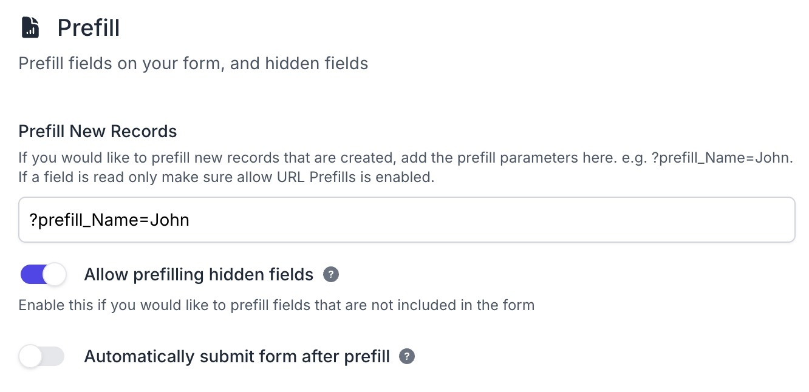The width and height of the screenshot is (809, 392).
Task: Disable the Allow prefilling hidden fields toggle
Action: tap(43, 274)
